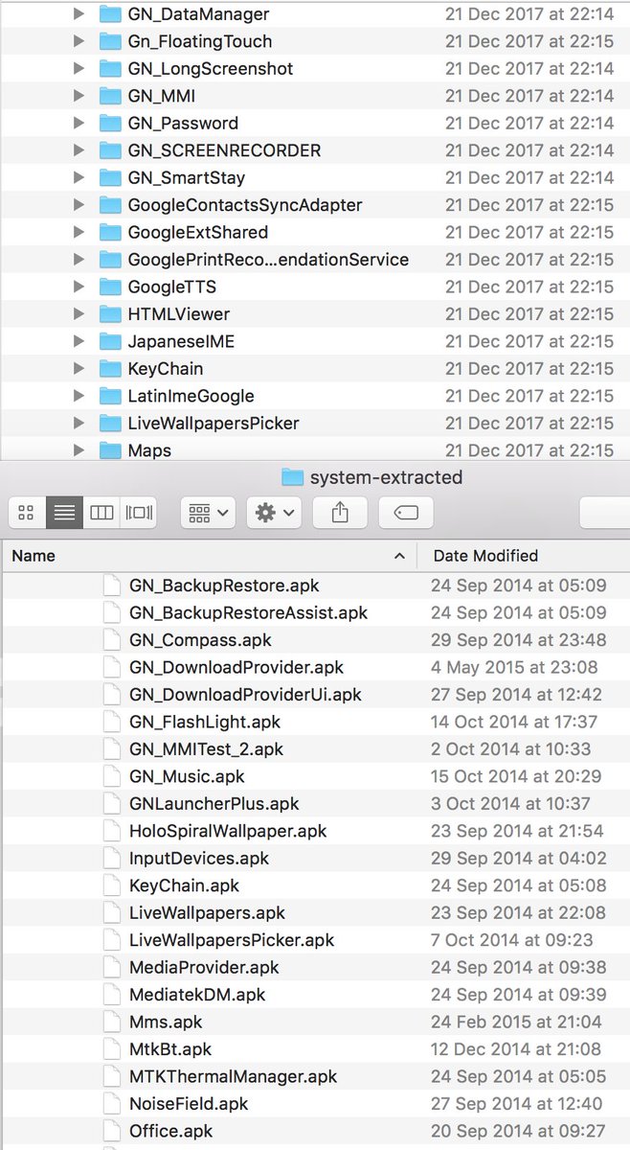This screenshot has height=1150, width=630.
Task: Expand the GN_Password folder
Action: click(79, 123)
